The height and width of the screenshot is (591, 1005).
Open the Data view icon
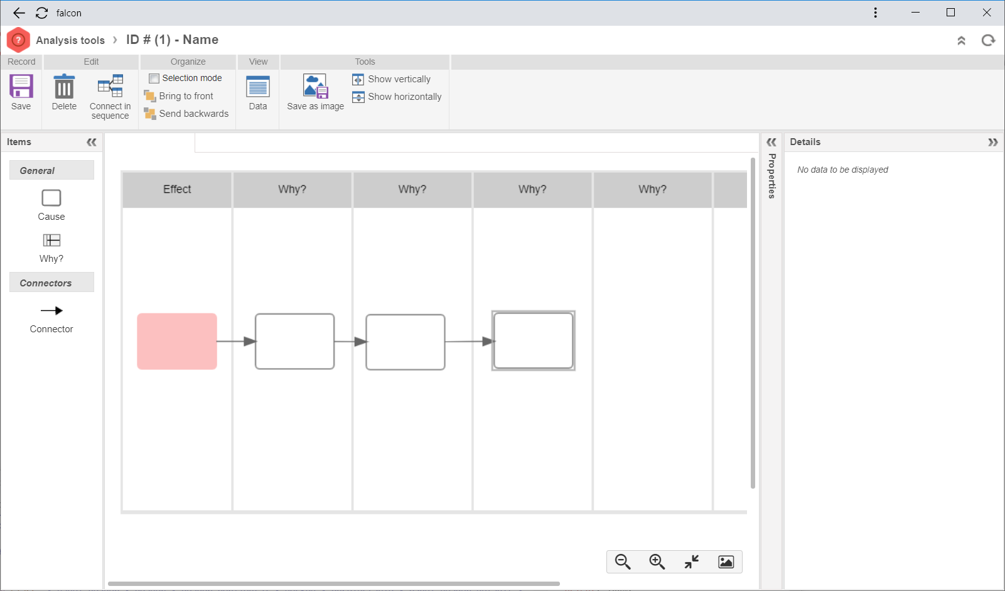[x=258, y=87]
